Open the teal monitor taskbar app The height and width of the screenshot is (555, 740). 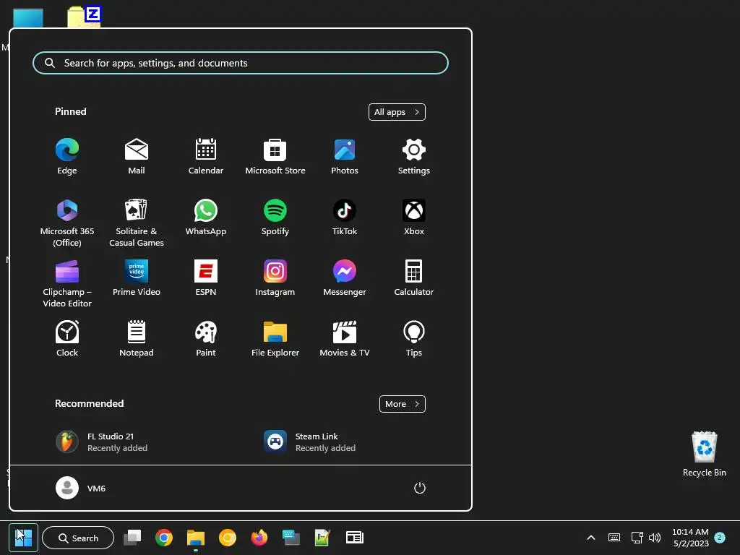[291, 538]
